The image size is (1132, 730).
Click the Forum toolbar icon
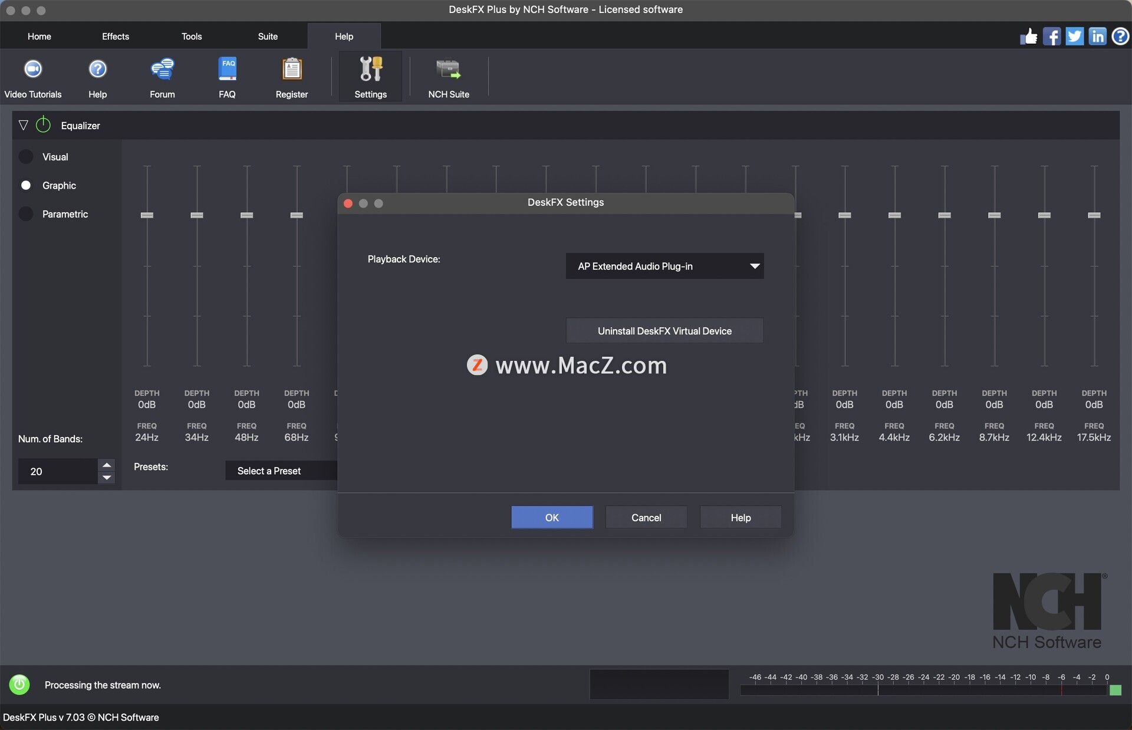162,70
